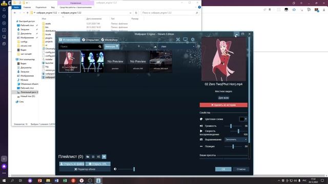Open the File tab in Explorer
The height and width of the screenshot is (184, 328).
(16, 7)
